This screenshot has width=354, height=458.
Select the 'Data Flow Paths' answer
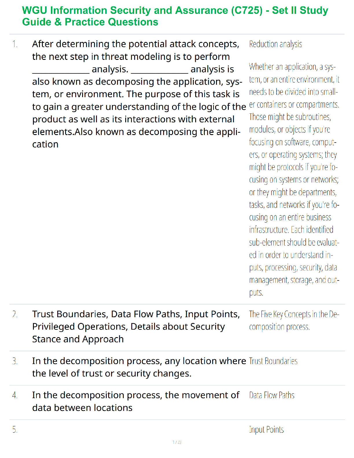pos(272,395)
